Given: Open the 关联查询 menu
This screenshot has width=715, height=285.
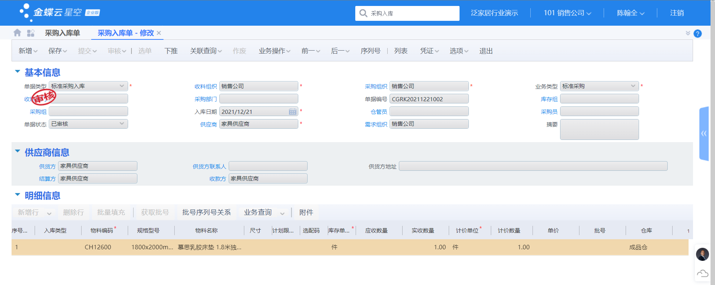Looking at the screenshot, I should click(x=206, y=51).
